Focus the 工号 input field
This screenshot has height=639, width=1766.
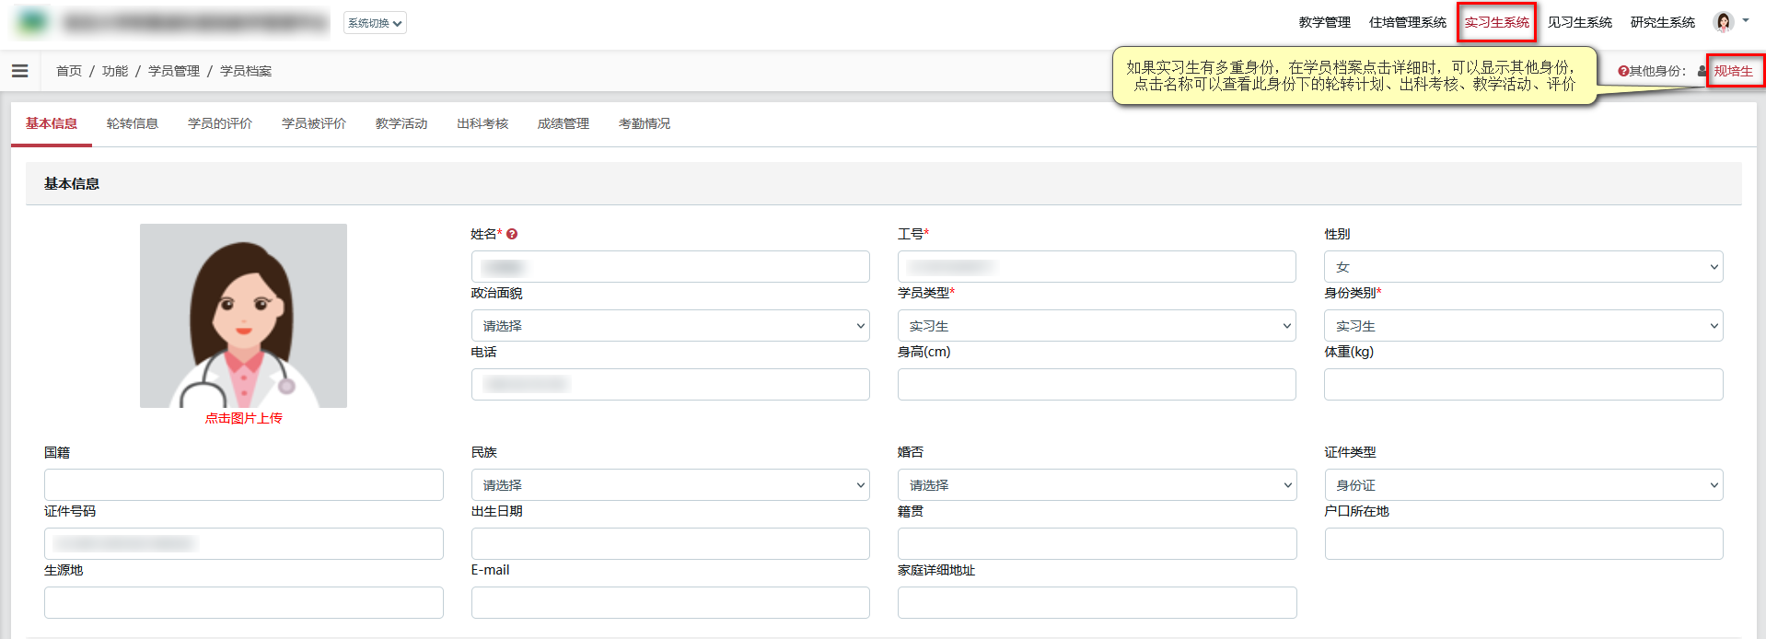1097,267
